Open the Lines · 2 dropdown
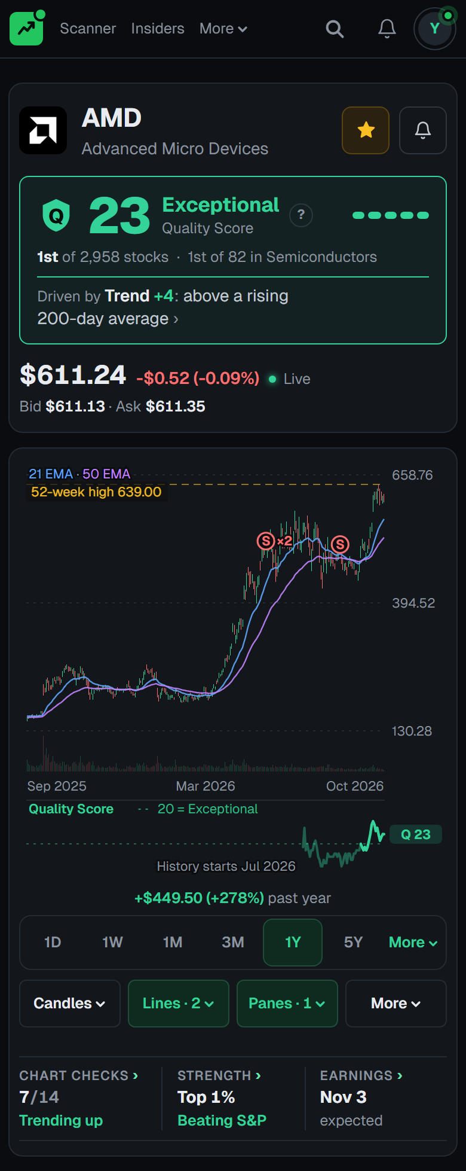 (x=179, y=1004)
